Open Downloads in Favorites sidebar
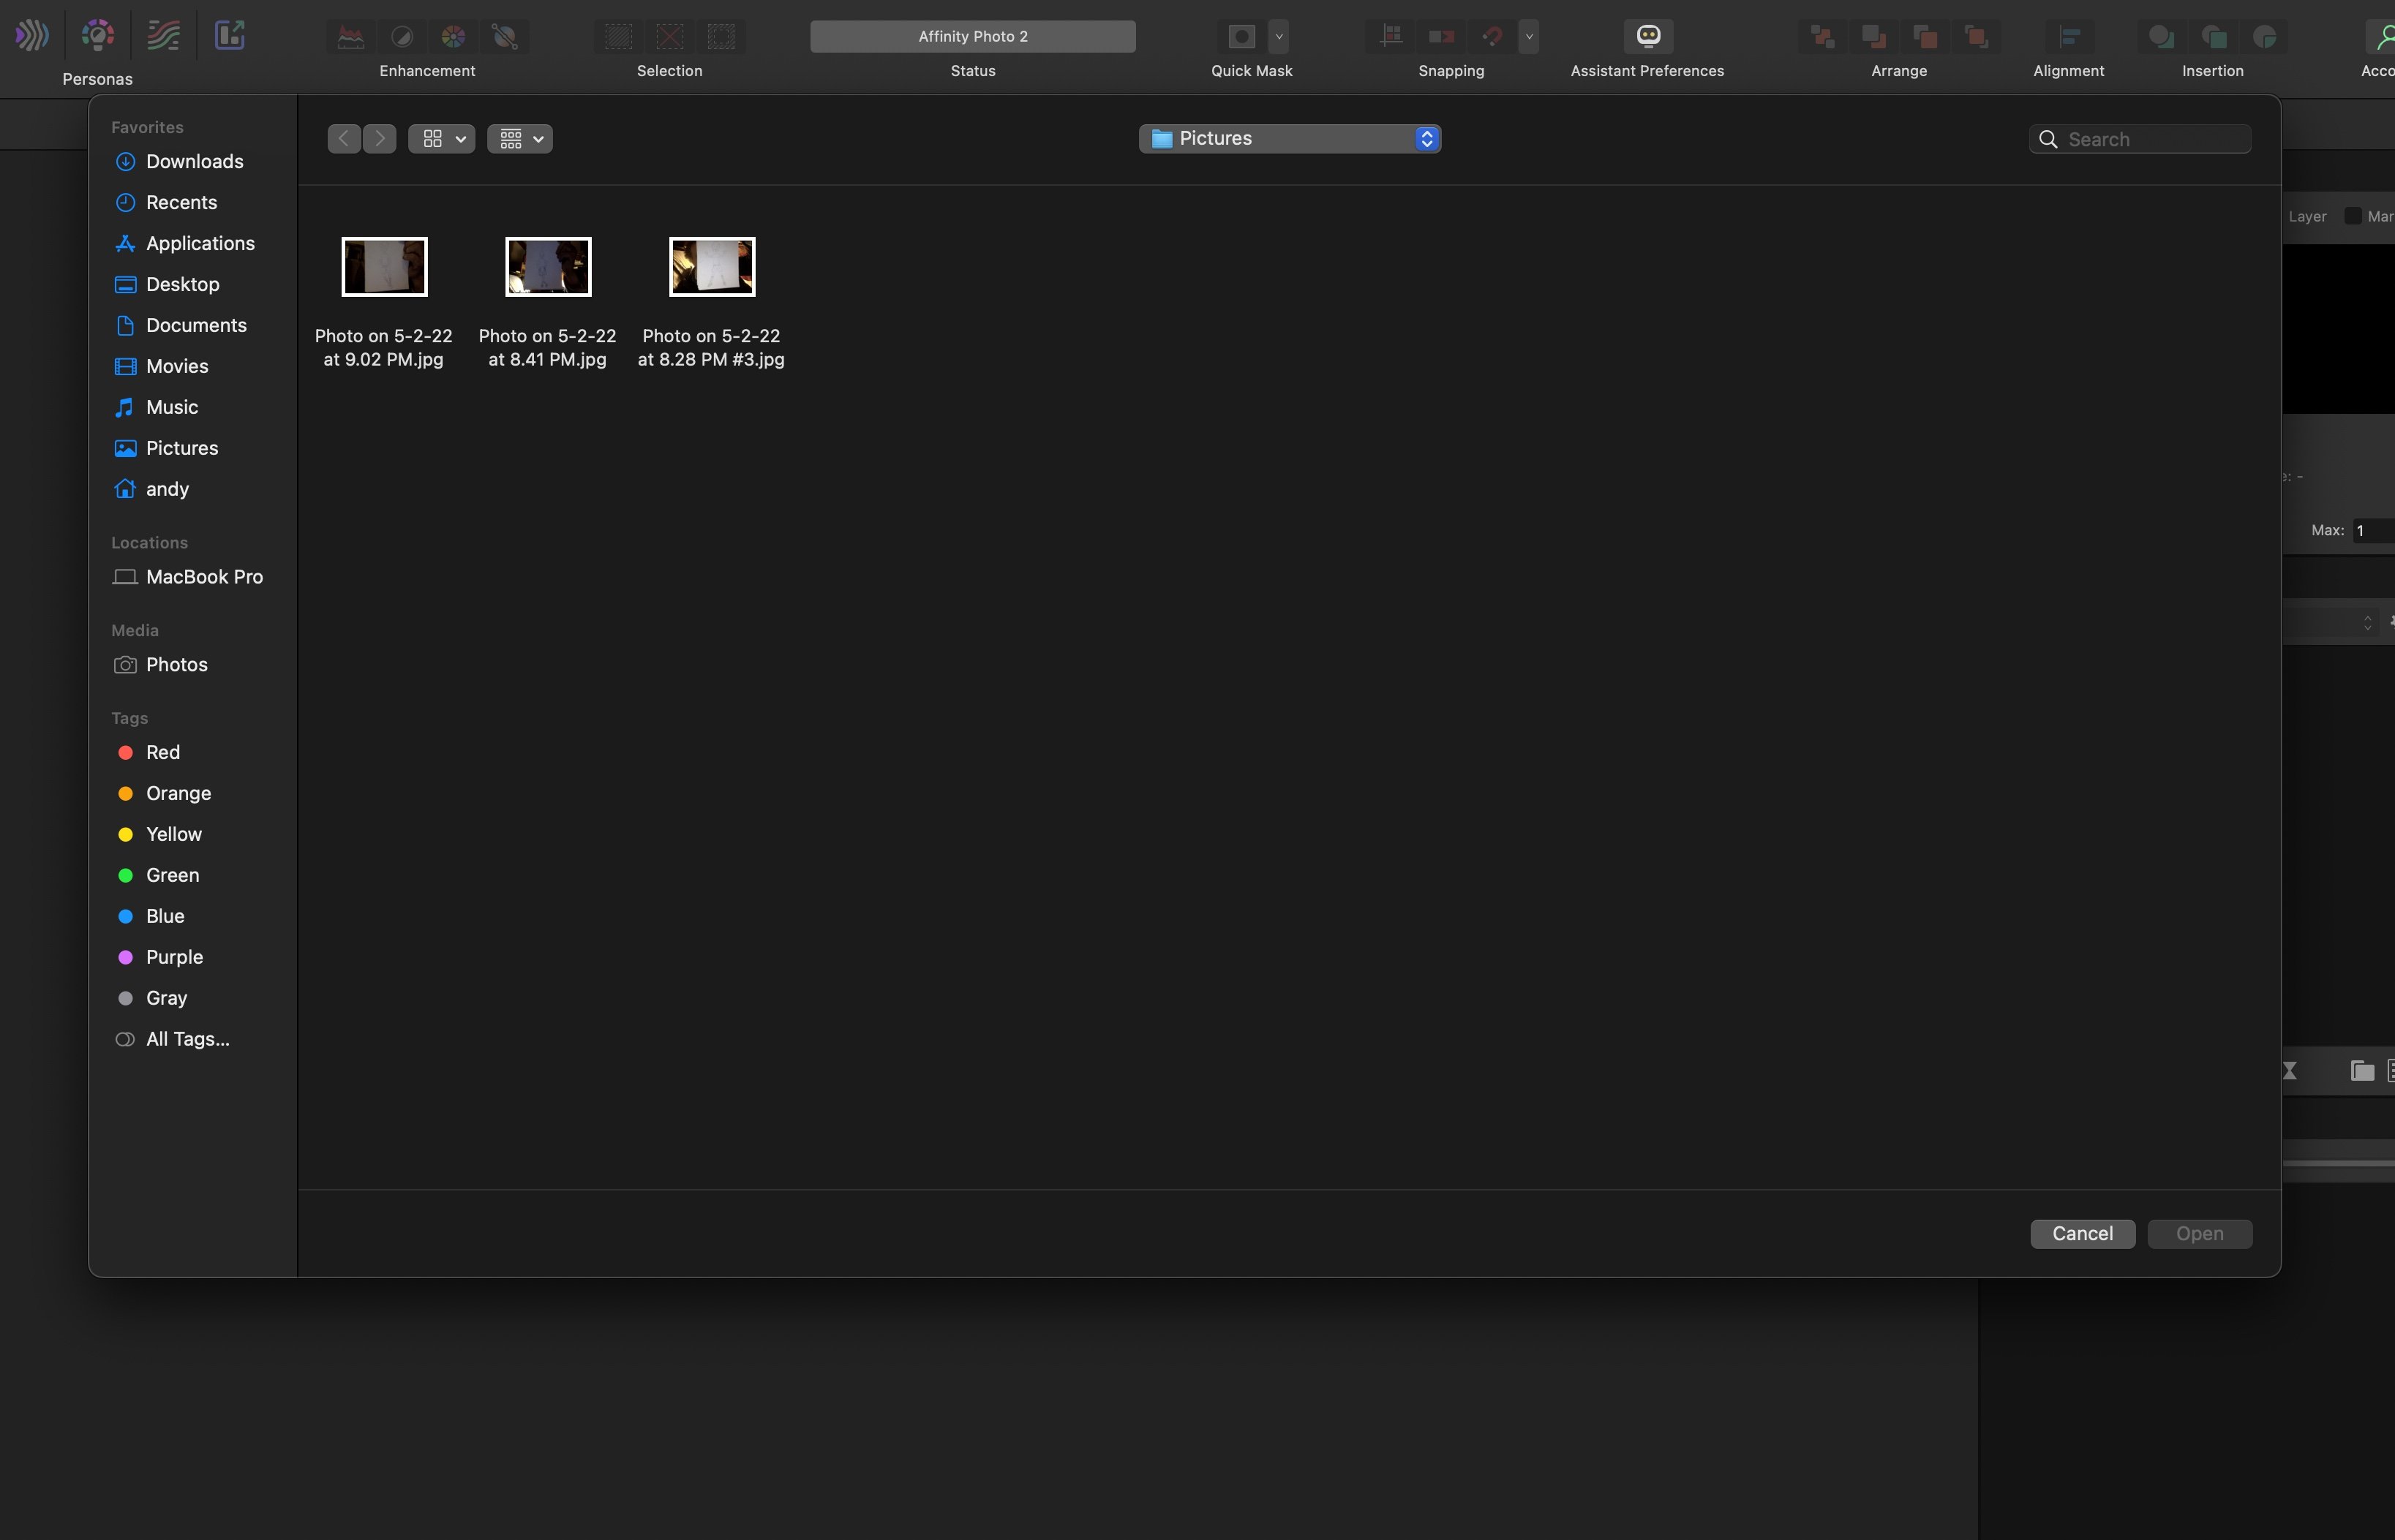The width and height of the screenshot is (2395, 1540). (x=193, y=161)
